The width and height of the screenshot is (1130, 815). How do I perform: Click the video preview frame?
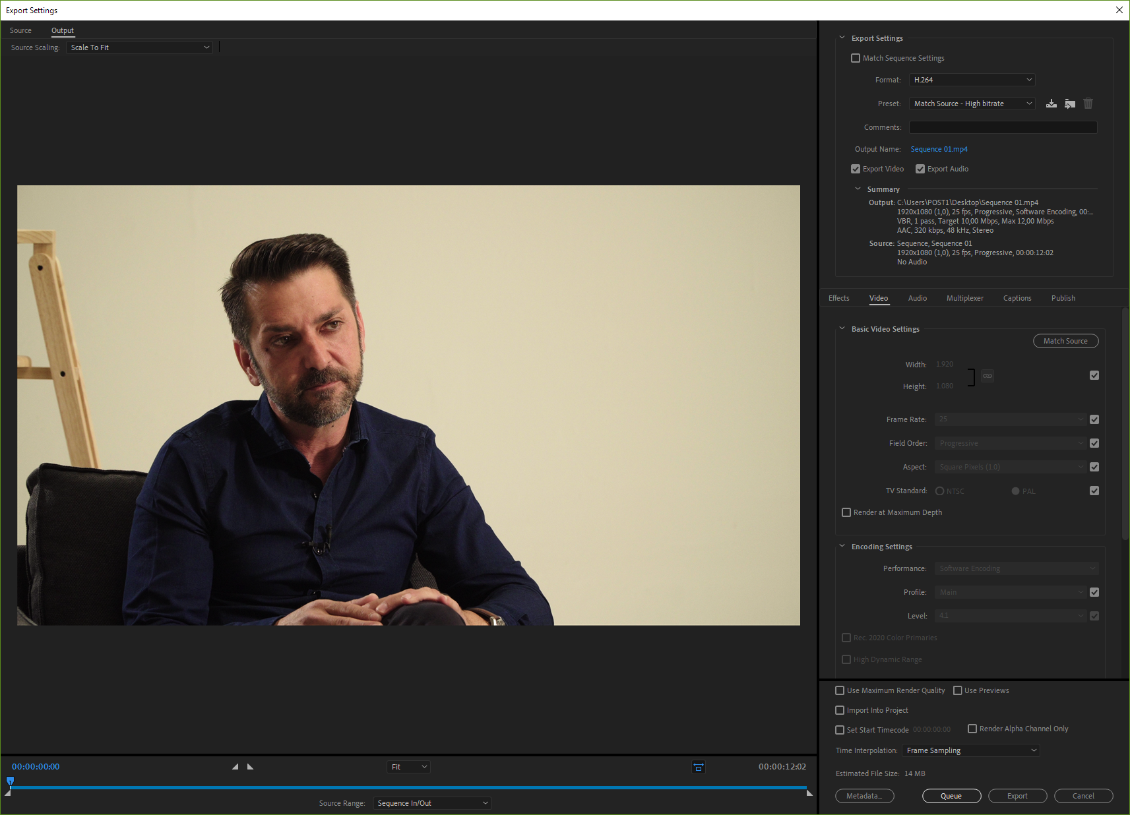click(408, 406)
